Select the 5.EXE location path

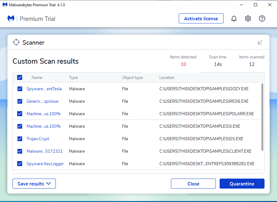point(200,126)
